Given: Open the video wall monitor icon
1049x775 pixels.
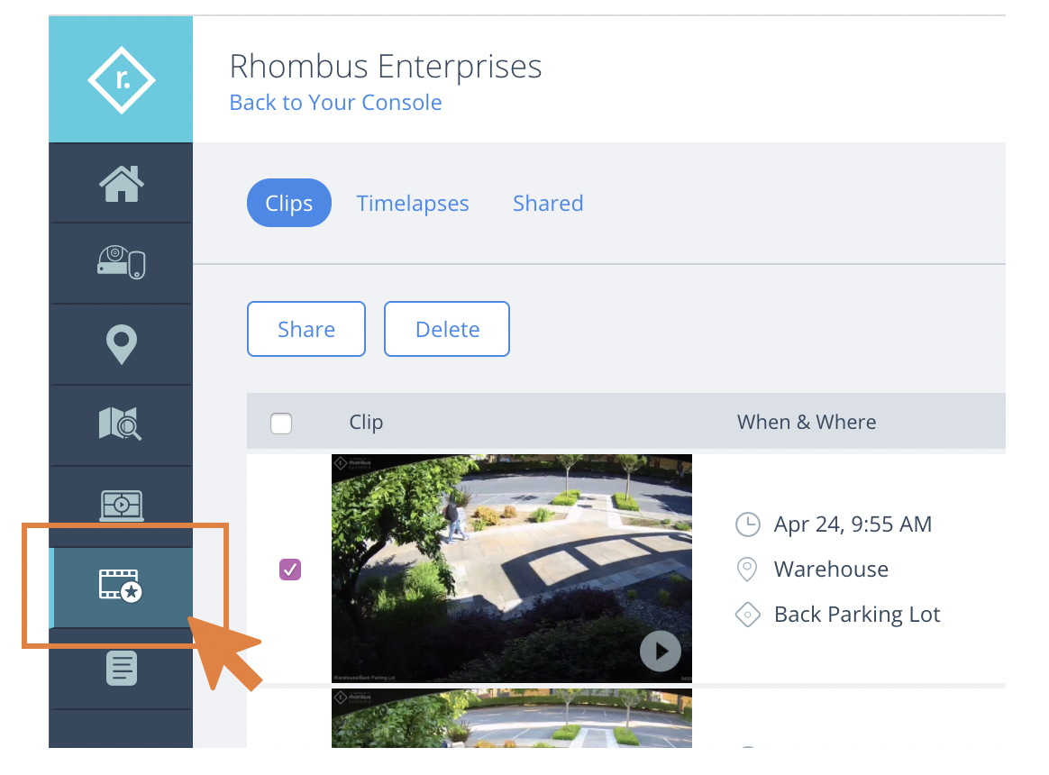Looking at the screenshot, I should point(121,506).
